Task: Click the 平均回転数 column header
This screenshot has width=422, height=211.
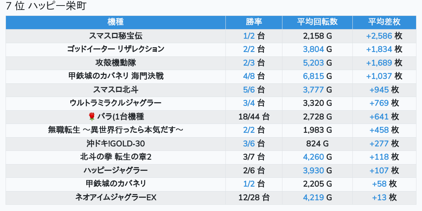Action: (x=317, y=22)
